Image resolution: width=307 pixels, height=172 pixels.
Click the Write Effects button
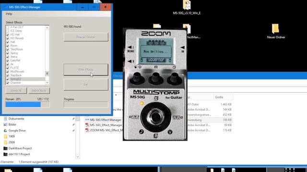[x=86, y=70]
